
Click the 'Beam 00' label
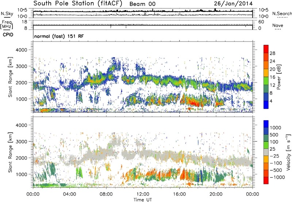coord(142,4)
